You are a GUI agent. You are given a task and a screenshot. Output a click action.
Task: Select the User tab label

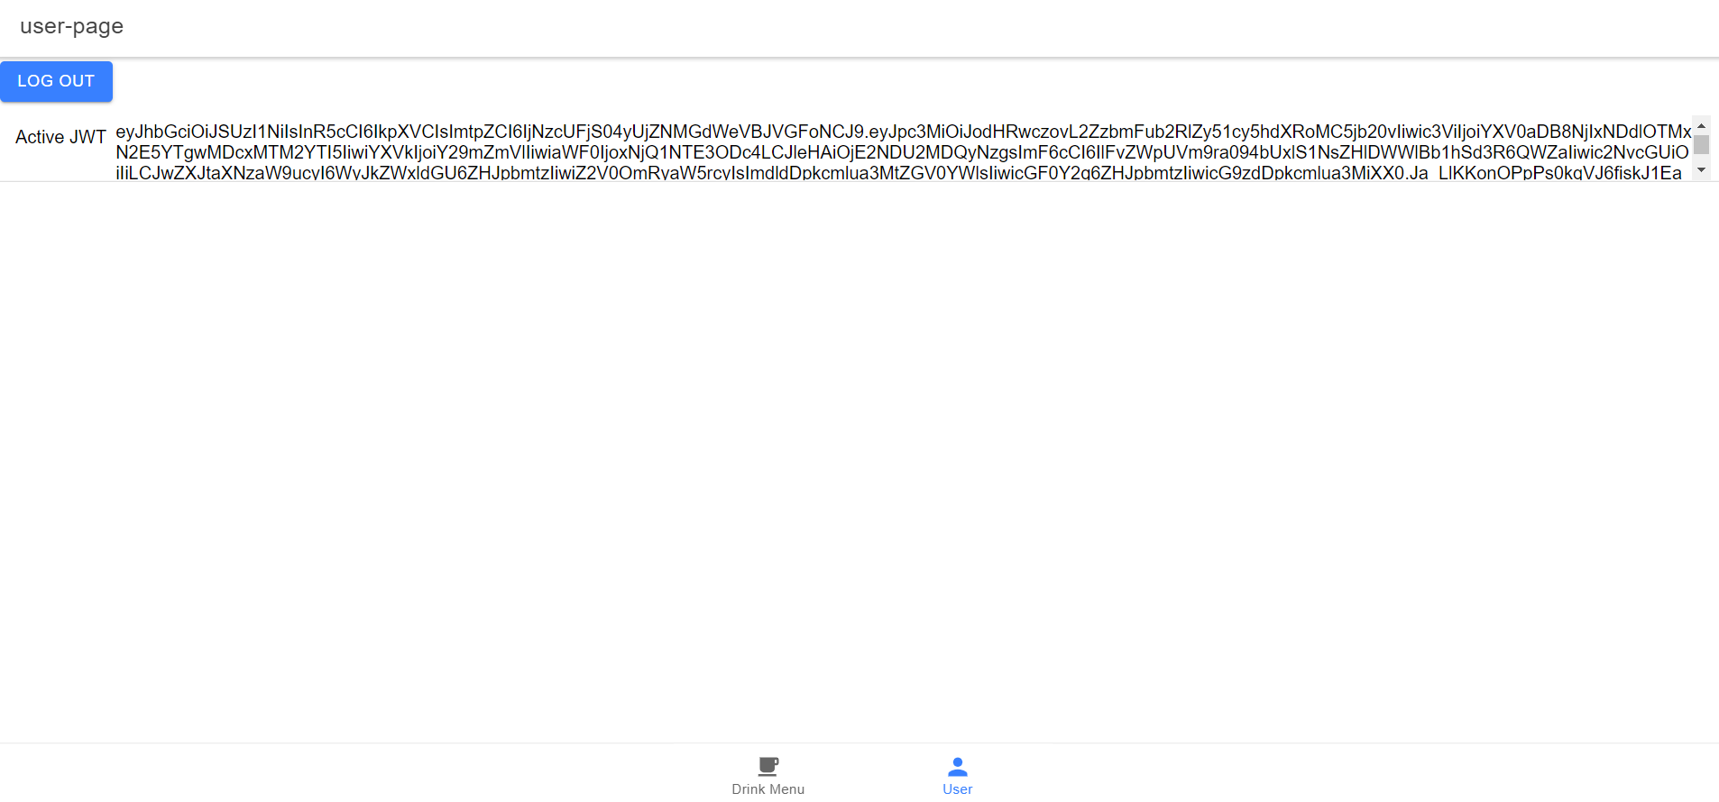pos(958,789)
